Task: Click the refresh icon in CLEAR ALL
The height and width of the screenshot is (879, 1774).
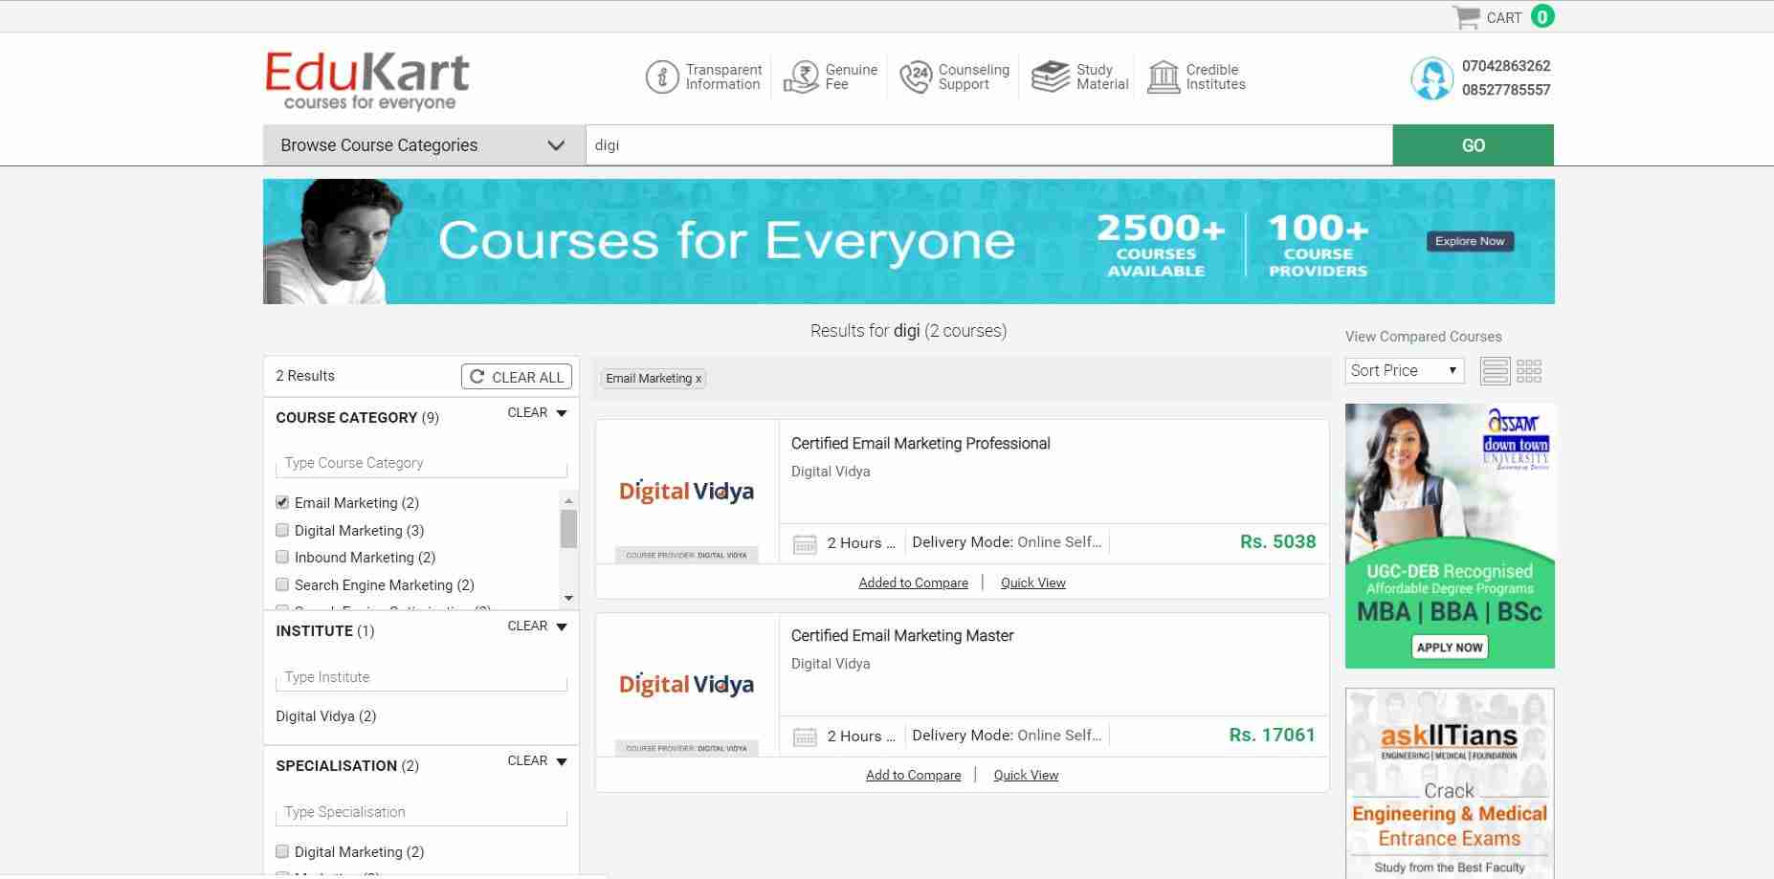Action: click(477, 376)
